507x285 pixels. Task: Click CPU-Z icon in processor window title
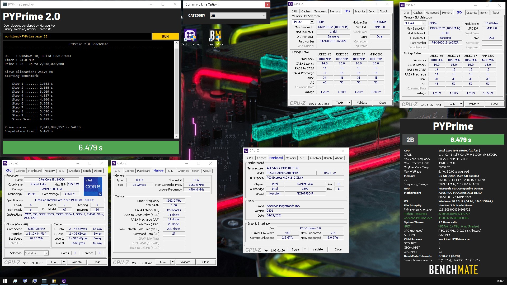point(5,163)
